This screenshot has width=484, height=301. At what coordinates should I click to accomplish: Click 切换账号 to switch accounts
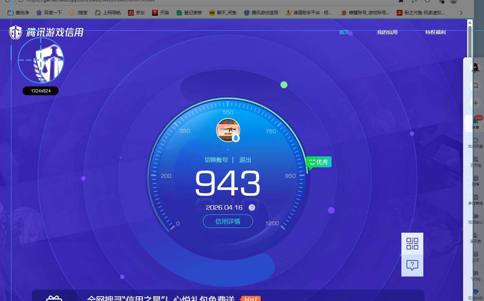coord(216,160)
